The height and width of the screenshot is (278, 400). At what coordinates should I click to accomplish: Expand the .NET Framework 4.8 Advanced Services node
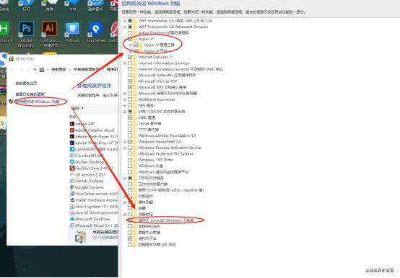point(125,27)
